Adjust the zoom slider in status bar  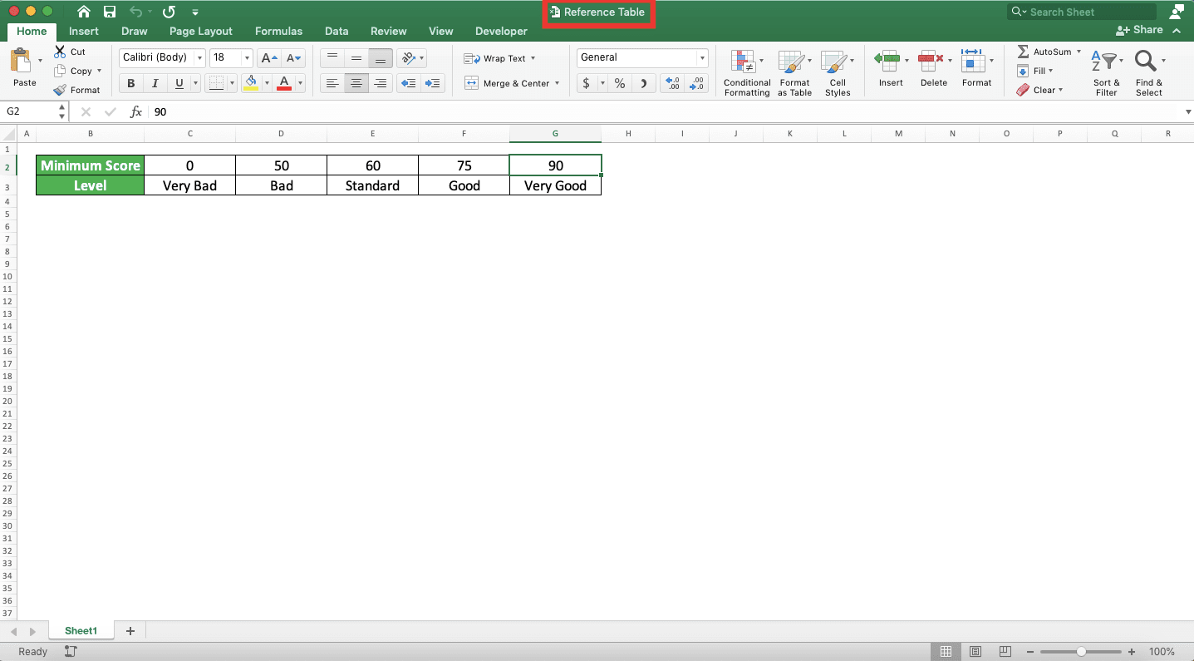click(x=1081, y=652)
